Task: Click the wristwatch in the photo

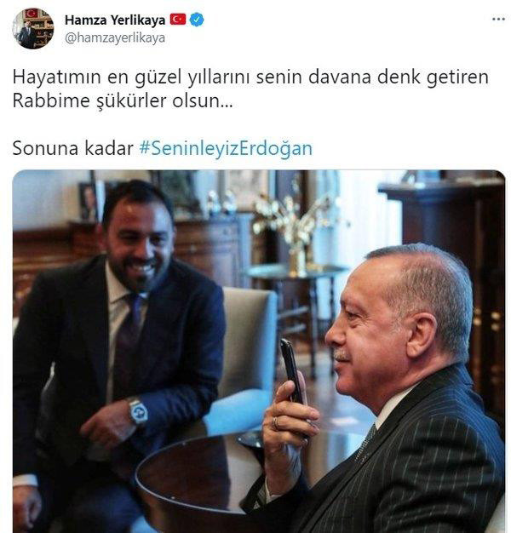Action: pyautogui.click(x=138, y=411)
